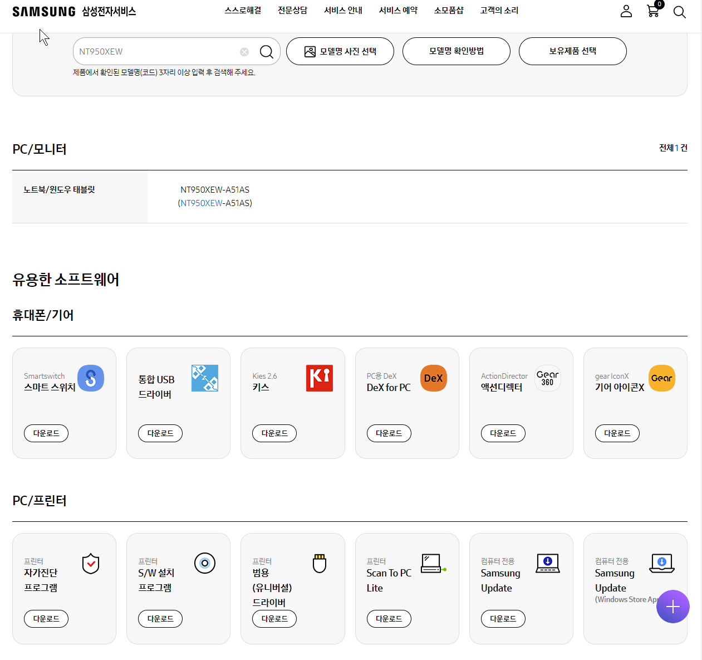Click the Smart Switch app icon
This screenshot has height=660, width=702.
point(91,378)
